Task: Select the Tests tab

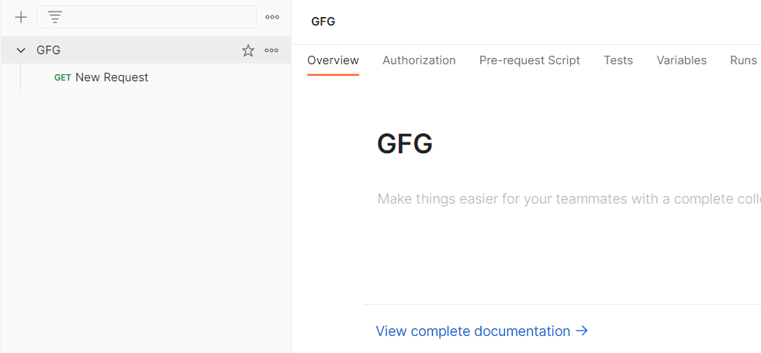Action: click(618, 60)
